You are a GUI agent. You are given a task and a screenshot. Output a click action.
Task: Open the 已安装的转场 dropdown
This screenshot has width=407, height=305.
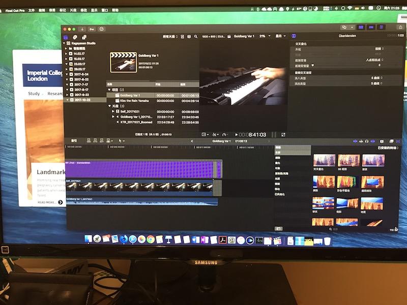[388, 148]
